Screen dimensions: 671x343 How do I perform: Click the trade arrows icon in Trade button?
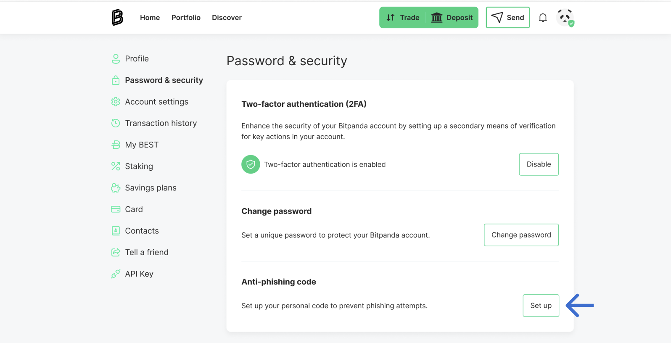(x=391, y=17)
